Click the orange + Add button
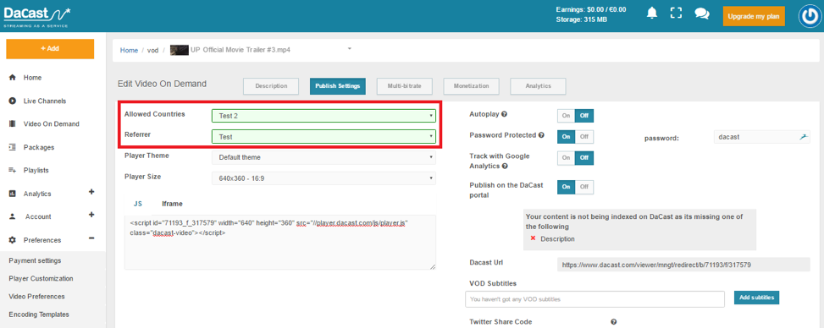The width and height of the screenshot is (824, 328). 50,49
